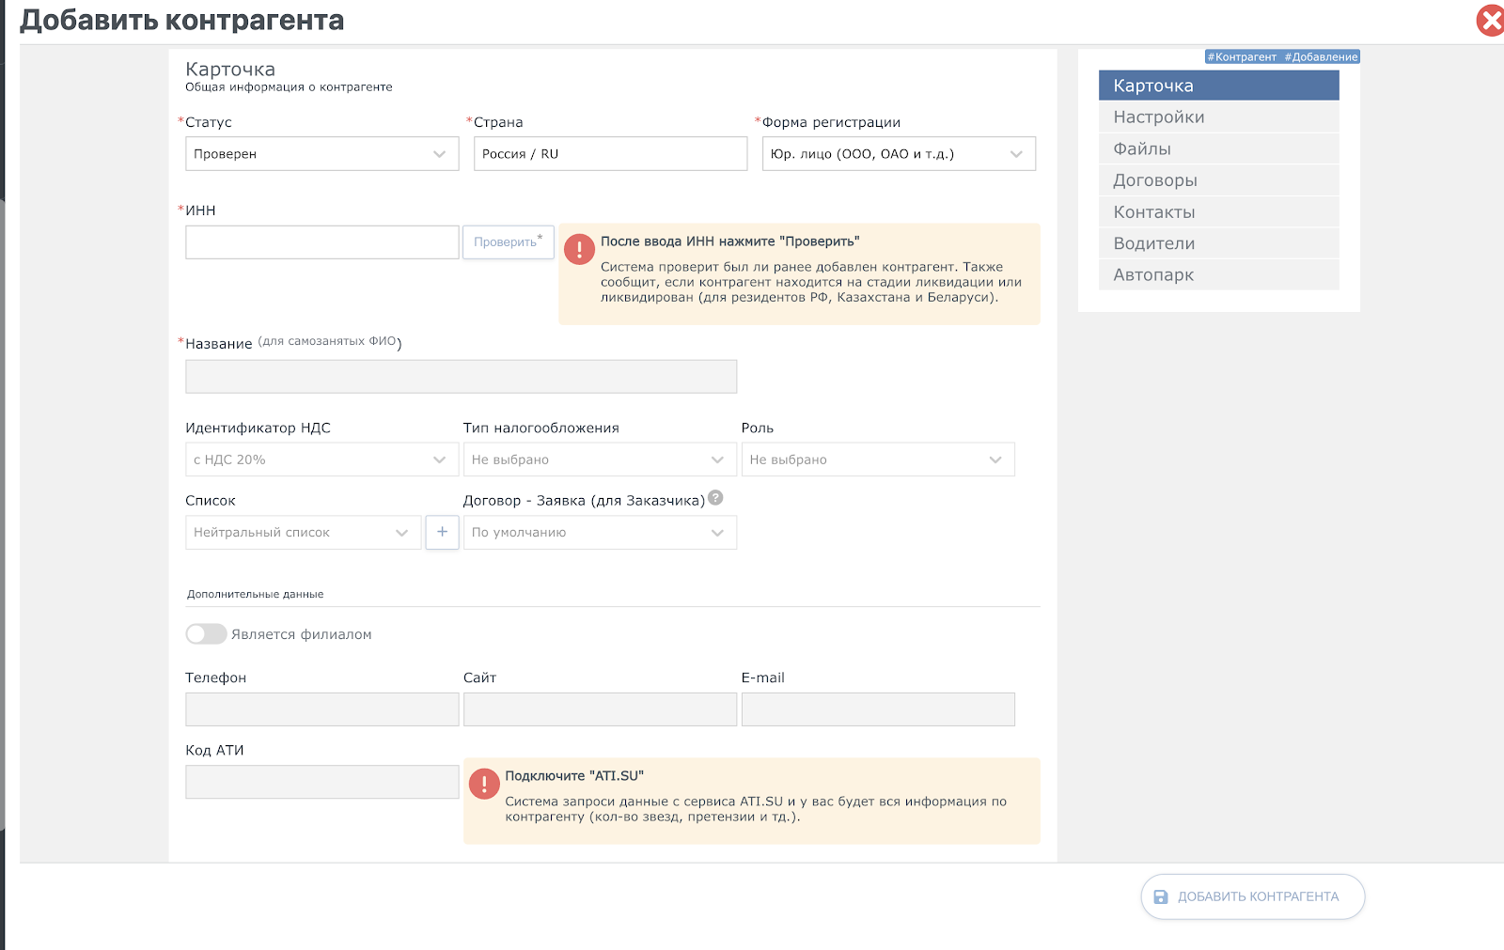Open the Статус dropdown showing Проверен
1504x950 pixels.
(x=321, y=154)
